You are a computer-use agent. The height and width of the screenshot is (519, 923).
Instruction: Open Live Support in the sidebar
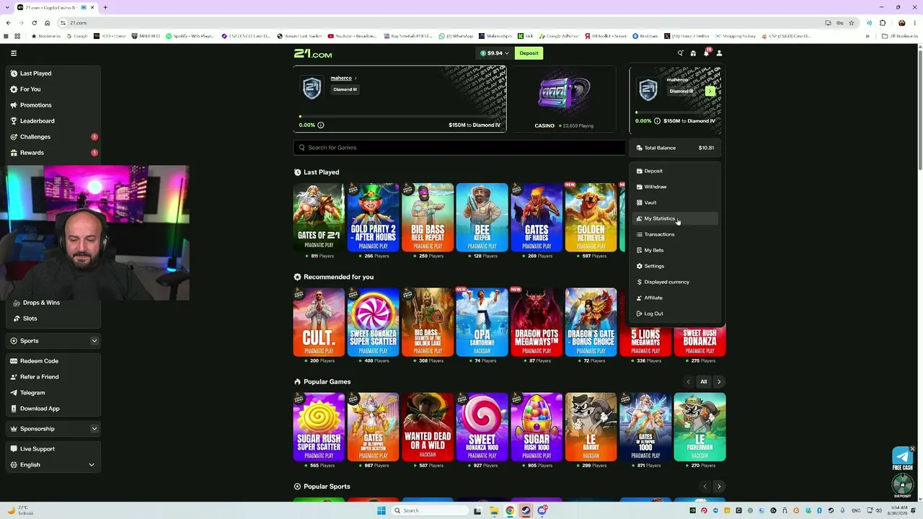point(54,449)
